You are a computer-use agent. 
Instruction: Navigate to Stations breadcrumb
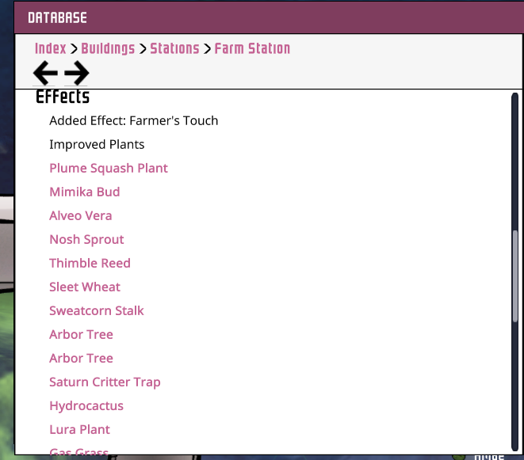pyautogui.click(x=174, y=48)
